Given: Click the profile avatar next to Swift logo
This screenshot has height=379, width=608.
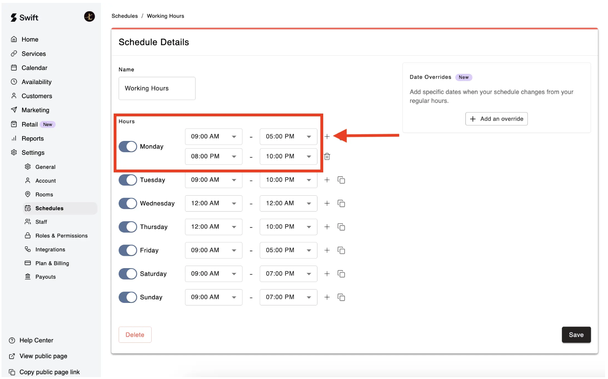Looking at the screenshot, I should point(89,17).
